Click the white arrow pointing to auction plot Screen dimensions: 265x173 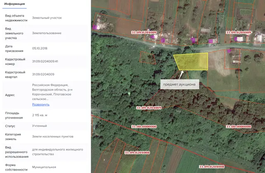pos(181,75)
